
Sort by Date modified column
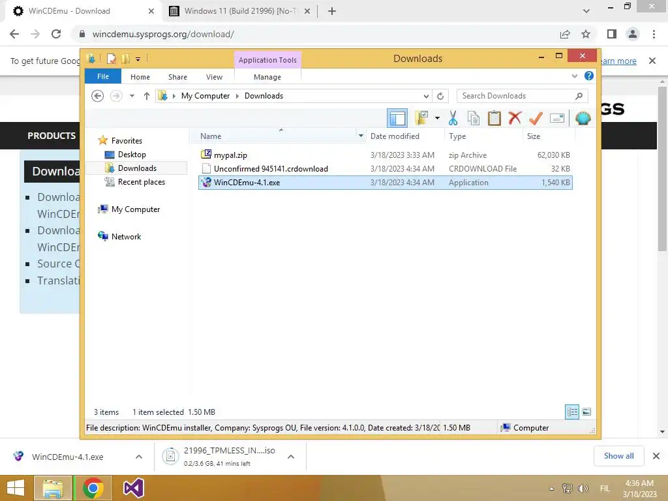(395, 136)
